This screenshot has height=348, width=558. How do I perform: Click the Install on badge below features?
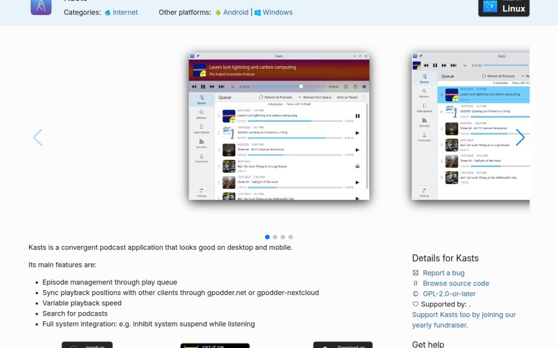pos(87,345)
